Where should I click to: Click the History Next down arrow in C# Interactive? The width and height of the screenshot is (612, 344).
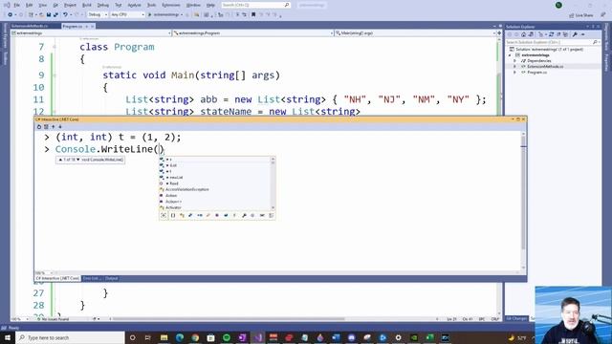59,127
